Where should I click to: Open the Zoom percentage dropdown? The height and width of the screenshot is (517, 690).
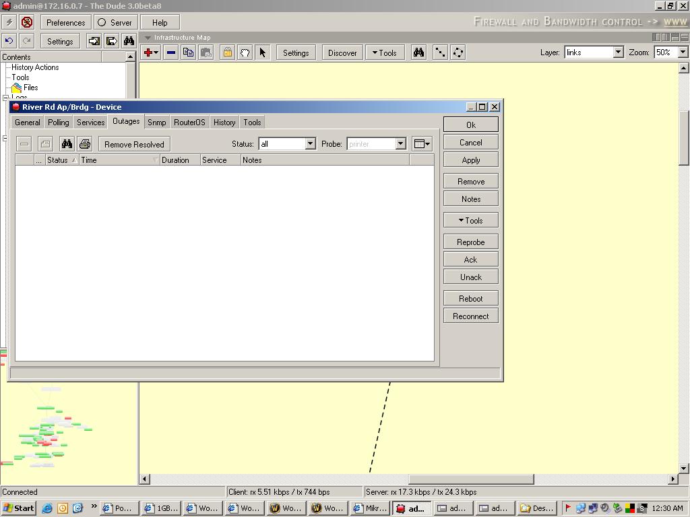click(682, 53)
